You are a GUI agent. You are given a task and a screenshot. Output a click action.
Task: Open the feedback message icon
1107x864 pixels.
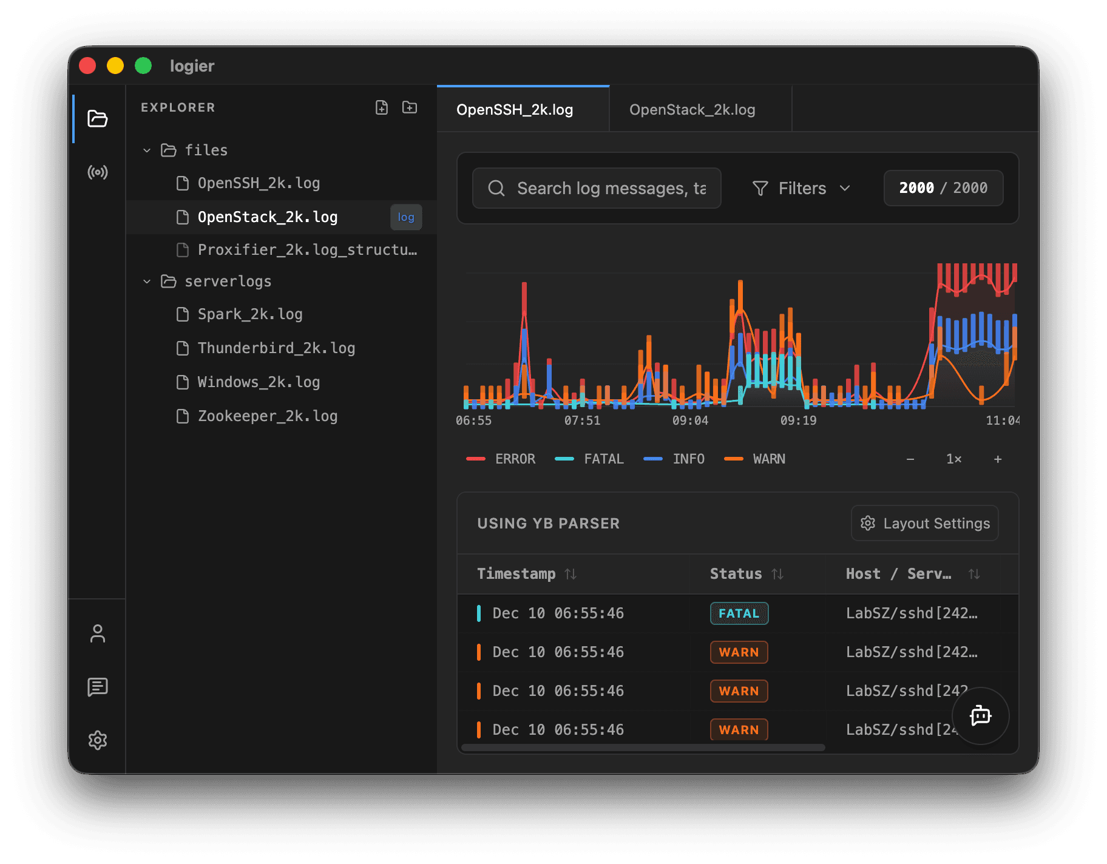[97, 687]
